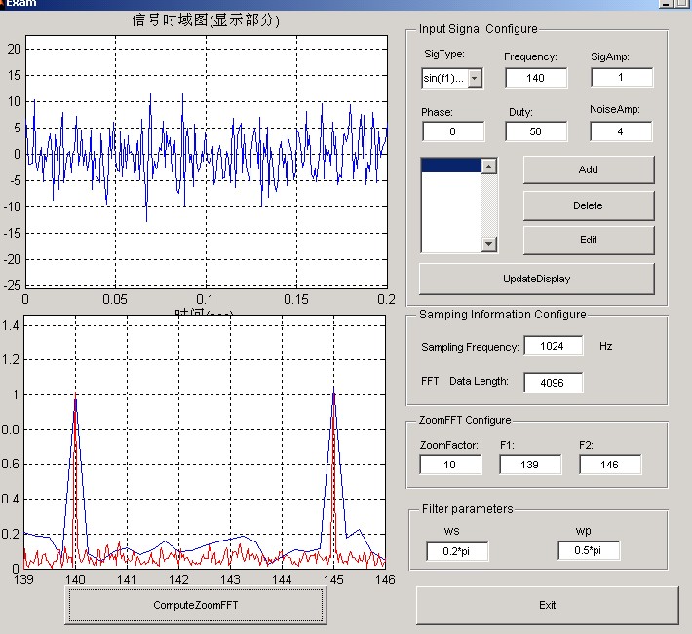
Task: Click the FFT Data Length field
Action: [554, 383]
